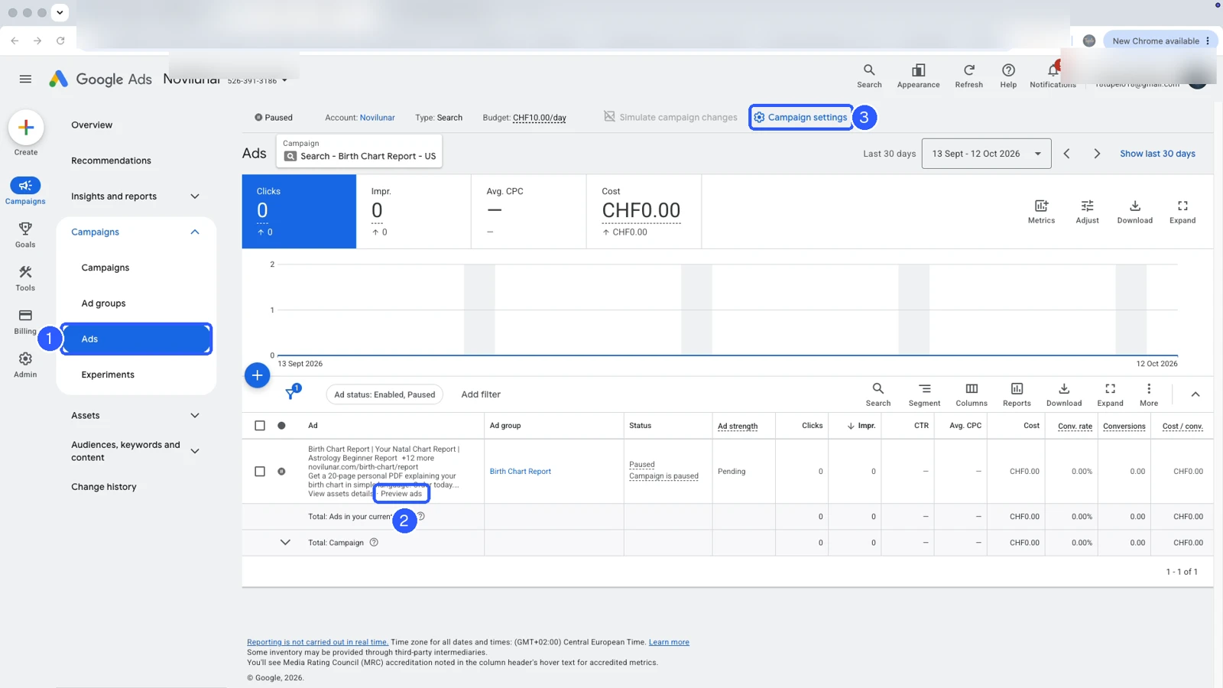Click the Create plus button
The image size is (1223, 688).
(26, 128)
